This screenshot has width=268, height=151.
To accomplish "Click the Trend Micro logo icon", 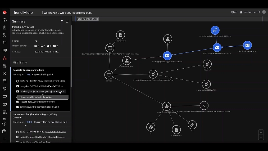I will [x=5, y=12].
